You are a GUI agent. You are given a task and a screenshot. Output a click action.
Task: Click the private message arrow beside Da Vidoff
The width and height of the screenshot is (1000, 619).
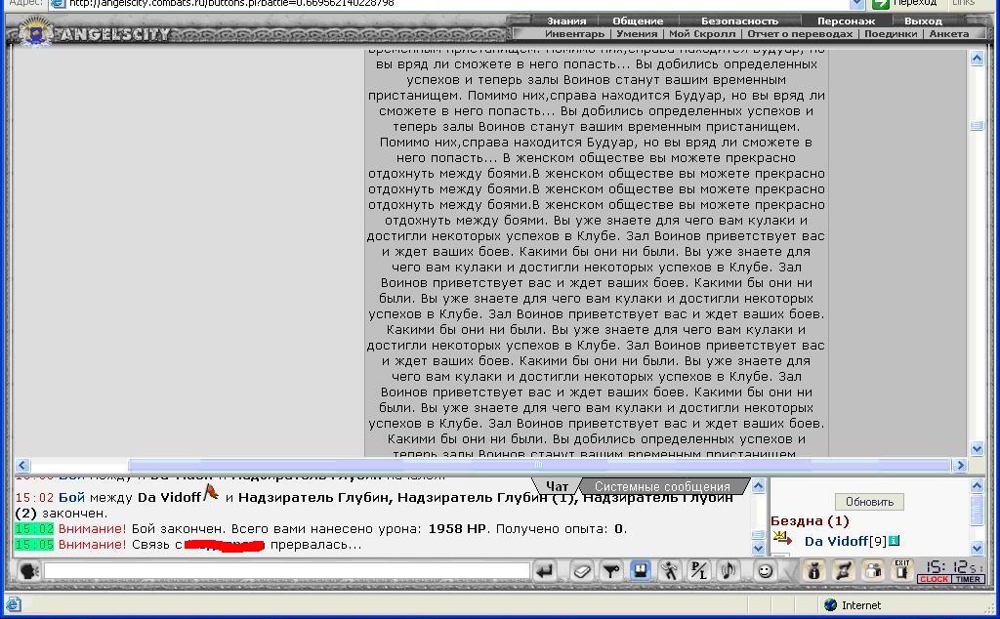point(782,539)
